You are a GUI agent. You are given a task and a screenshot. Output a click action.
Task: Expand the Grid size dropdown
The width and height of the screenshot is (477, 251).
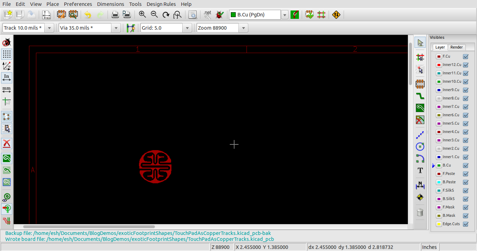[187, 28]
